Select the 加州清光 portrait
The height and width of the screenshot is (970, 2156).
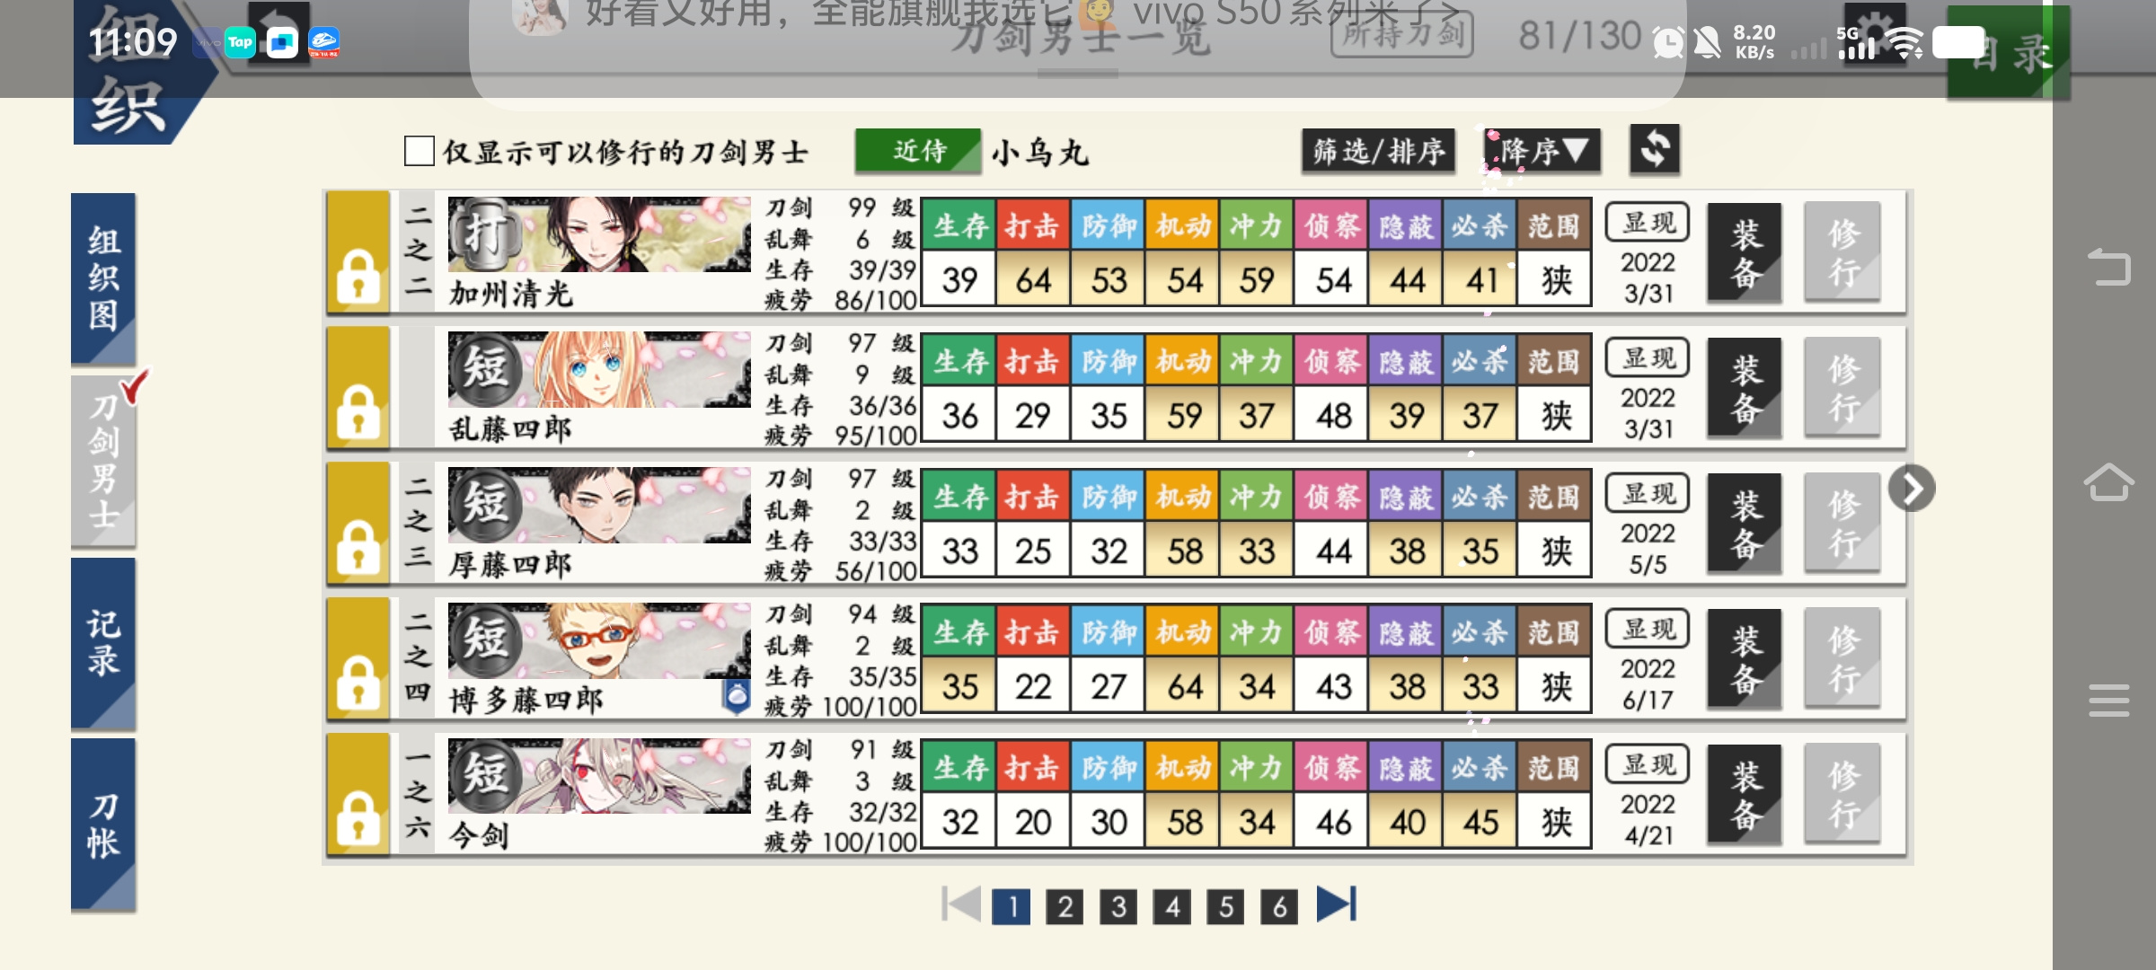coord(599,234)
